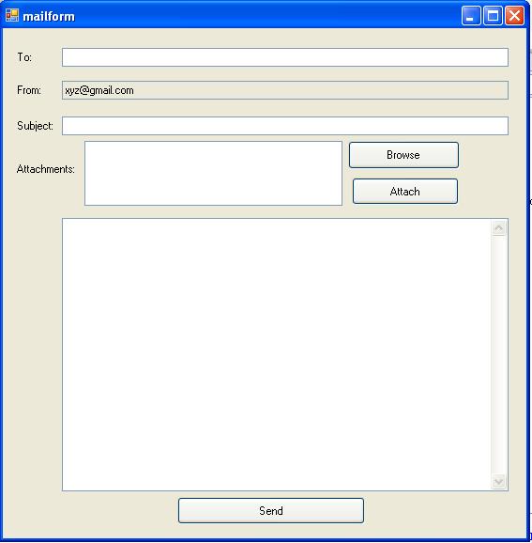Maximize the mailform window
Image resolution: width=532 pixels, height=543 pixels.
(493, 16)
